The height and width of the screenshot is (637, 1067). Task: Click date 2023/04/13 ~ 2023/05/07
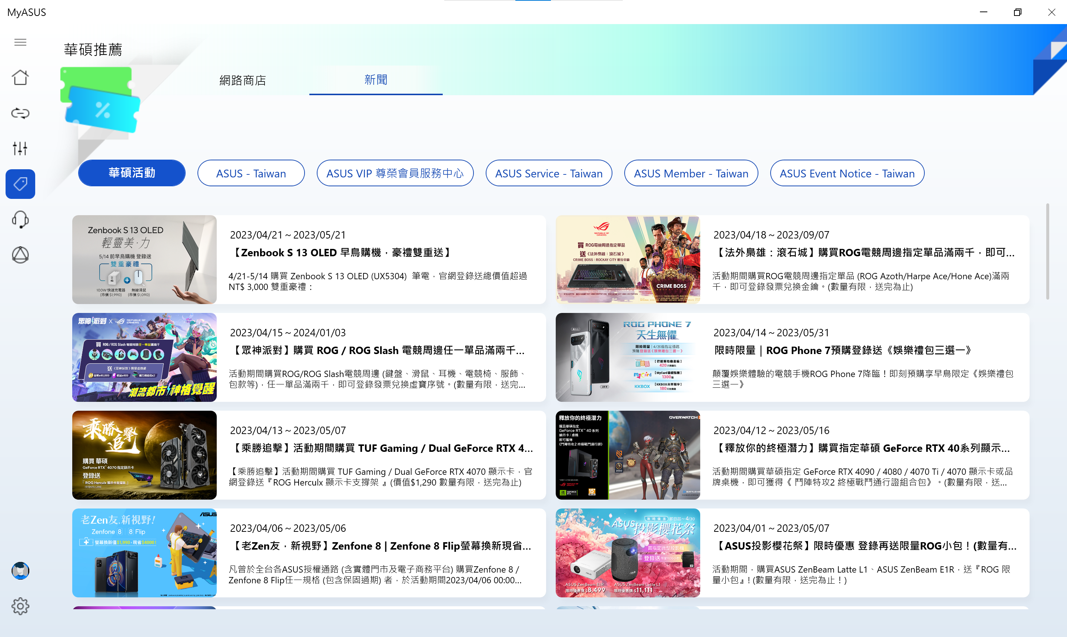click(x=287, y=431)
